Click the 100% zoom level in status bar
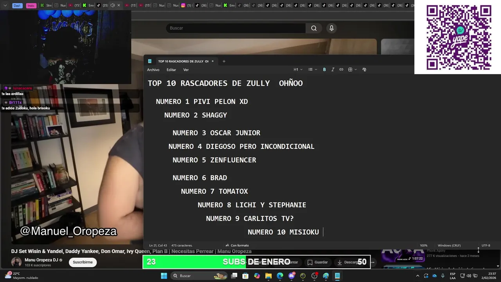Viewport: 501px width, 282px height. [x=424, y=246]
